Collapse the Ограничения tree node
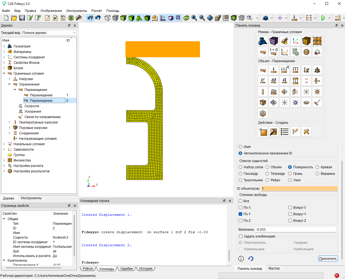This screenshot has width=345, height=279. (9, 84)
